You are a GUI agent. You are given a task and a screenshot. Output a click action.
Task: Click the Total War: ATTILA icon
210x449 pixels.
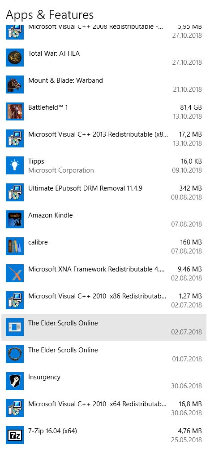point(14,58)
